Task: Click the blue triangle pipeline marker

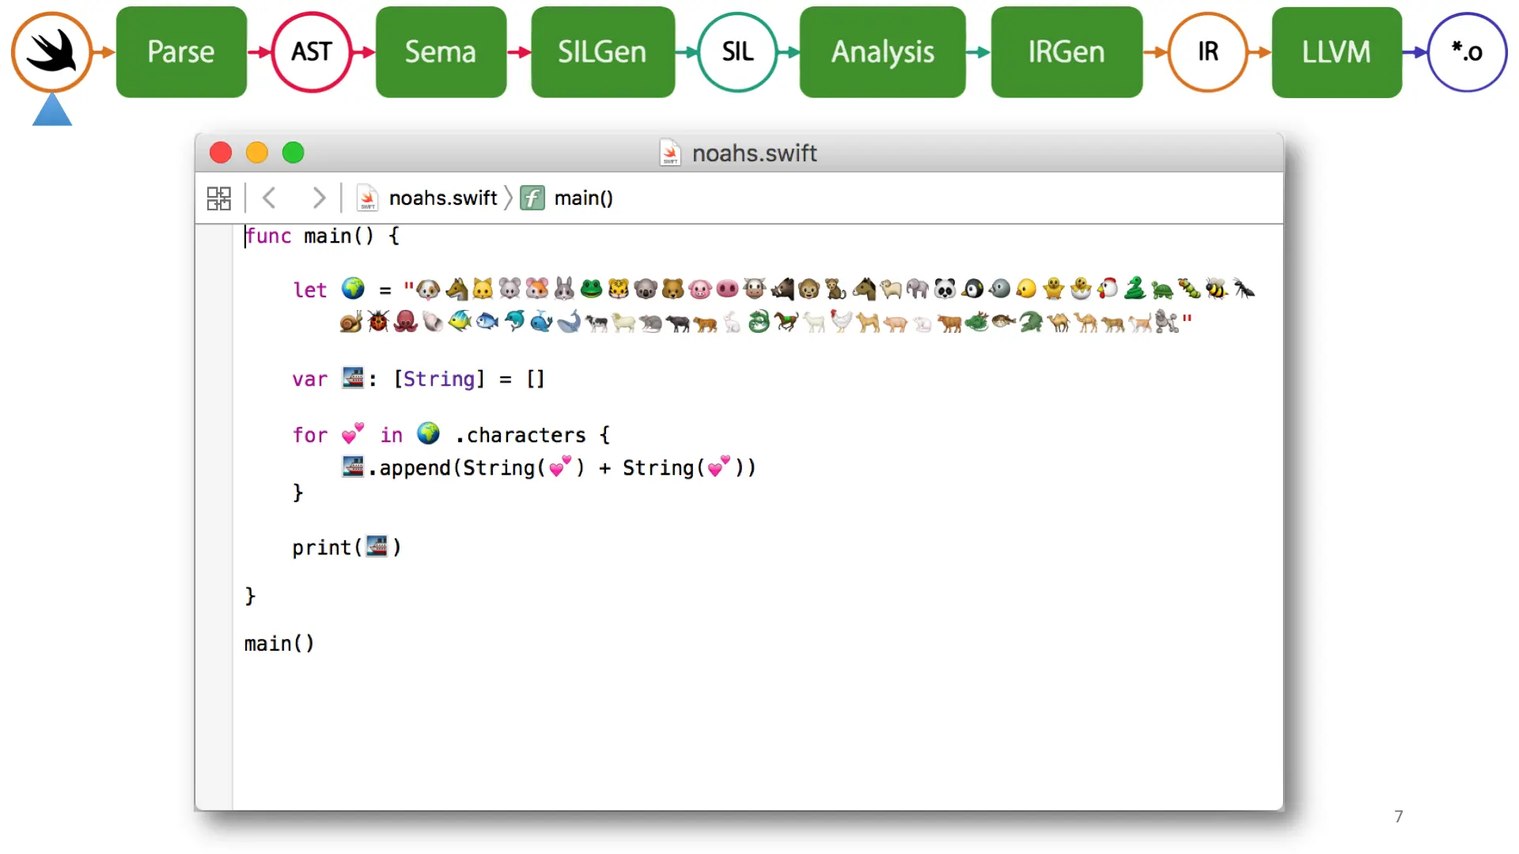Action: 52,111
